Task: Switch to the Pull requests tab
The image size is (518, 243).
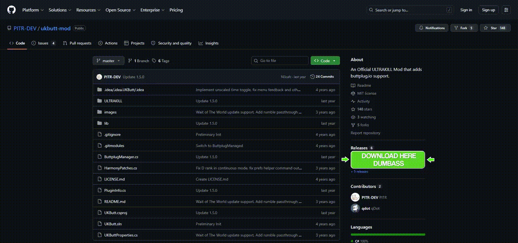Action: (77, 43)
